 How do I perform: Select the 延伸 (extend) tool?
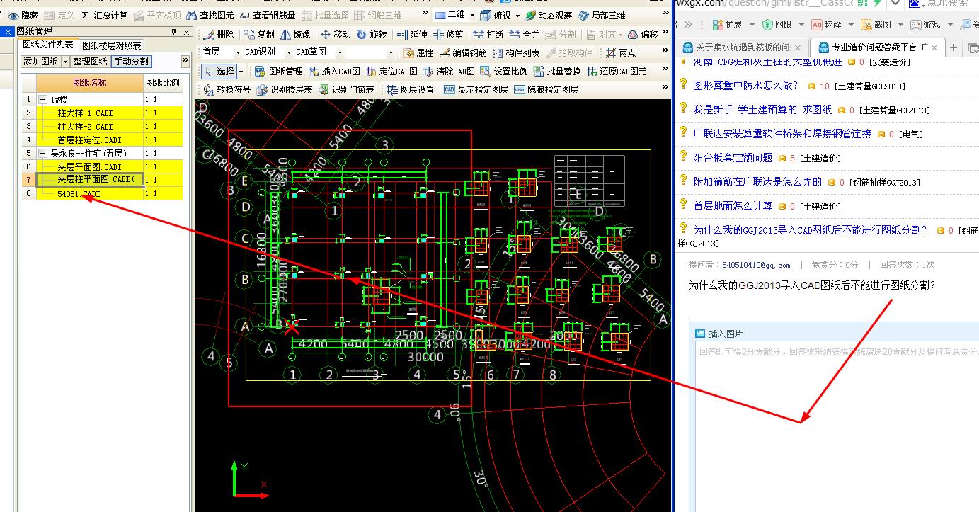tap(412, 34)
